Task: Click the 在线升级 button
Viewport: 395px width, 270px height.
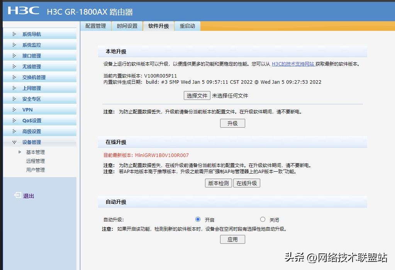Action: click(247, 183)
